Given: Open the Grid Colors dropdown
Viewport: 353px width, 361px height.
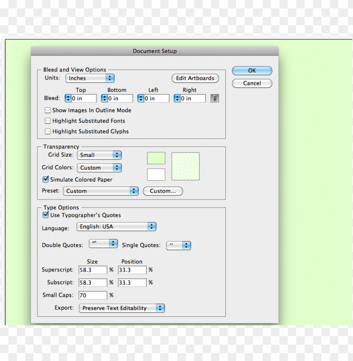Looking at the screenshot, I should [x=99, y=168].
